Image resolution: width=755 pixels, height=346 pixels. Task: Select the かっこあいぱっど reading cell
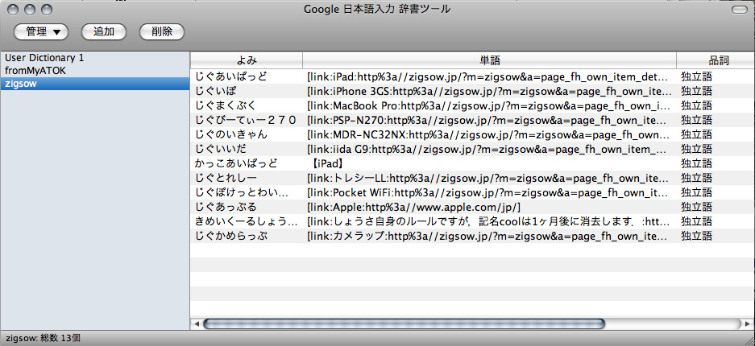(x=247, y=163)
